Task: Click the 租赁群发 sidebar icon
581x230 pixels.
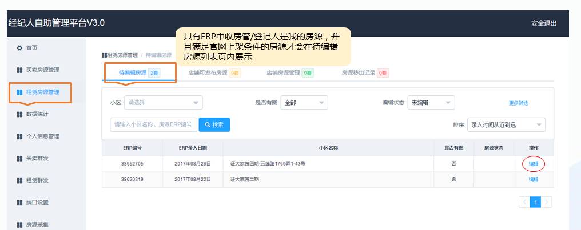Action: click(x=19, y=180)
